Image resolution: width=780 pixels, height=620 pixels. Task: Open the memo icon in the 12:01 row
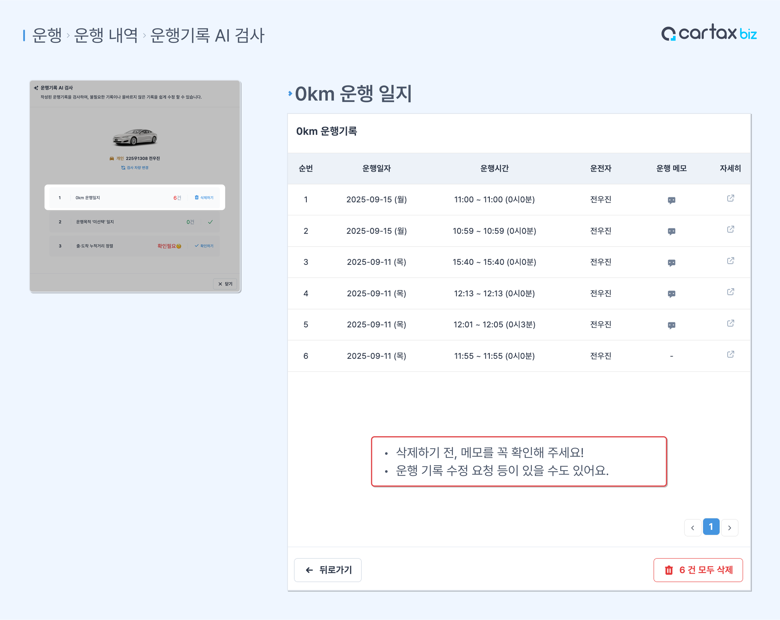tap(672, 325)
